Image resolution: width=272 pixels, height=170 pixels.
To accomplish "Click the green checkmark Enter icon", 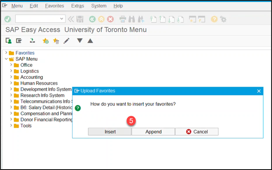I will coord(8,19).
